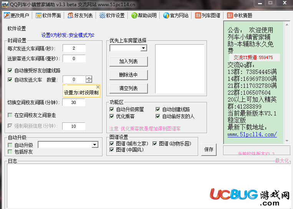Enable 在空间校友之间游走 checkbox
Image resolution: width=293 pixels, height=209 pixels.
(x=10, y=115)
